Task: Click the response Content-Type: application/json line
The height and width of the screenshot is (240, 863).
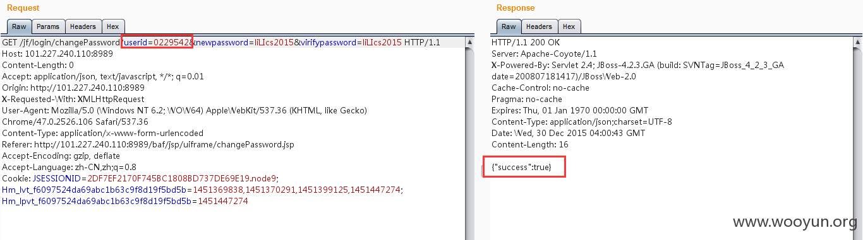Action: pos(582,122)
